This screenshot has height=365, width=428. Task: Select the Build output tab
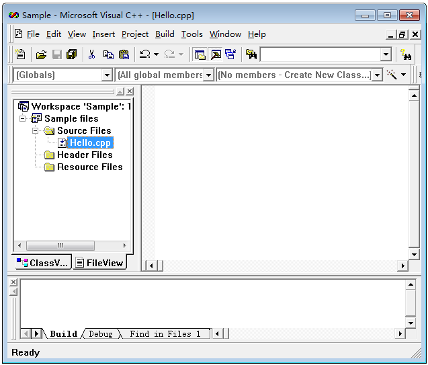coord(64,333)
